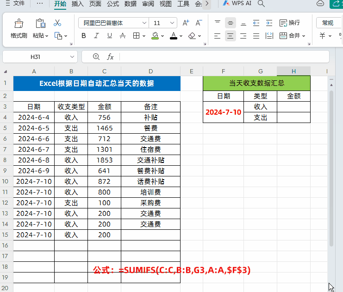Switch to 页面 tab
This screenshot has width=343, height=292.
pos(95,4)
